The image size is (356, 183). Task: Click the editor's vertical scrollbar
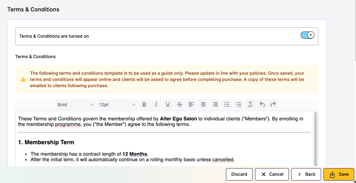[315, 138]
